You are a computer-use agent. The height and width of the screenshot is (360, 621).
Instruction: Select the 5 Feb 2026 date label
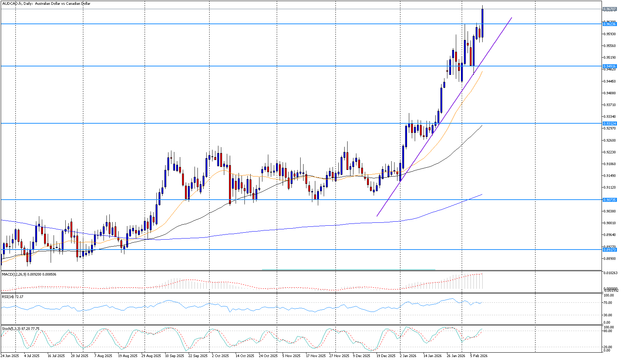479,356
